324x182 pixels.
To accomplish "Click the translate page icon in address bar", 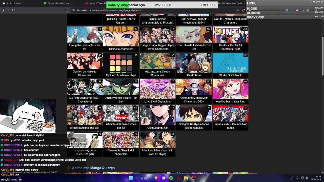I will [x=238, y=10].
